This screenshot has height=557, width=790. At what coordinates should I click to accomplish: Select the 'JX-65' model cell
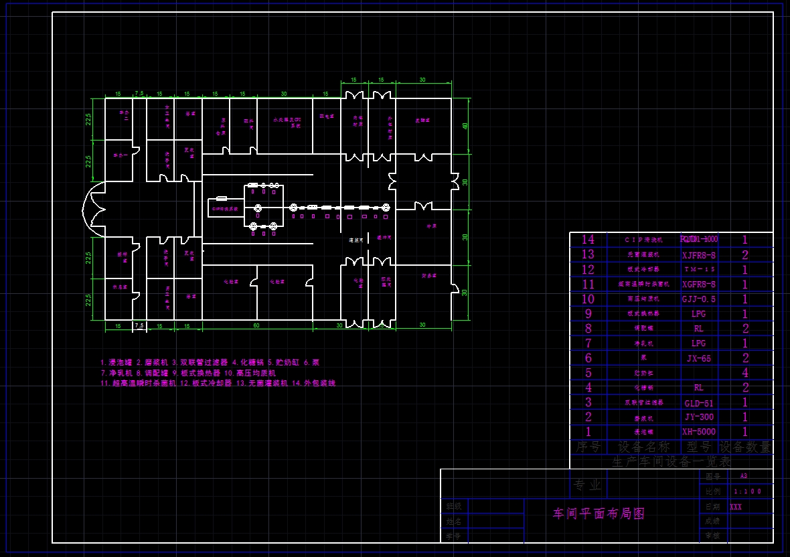pyautogui.click(x=699, y=359)
